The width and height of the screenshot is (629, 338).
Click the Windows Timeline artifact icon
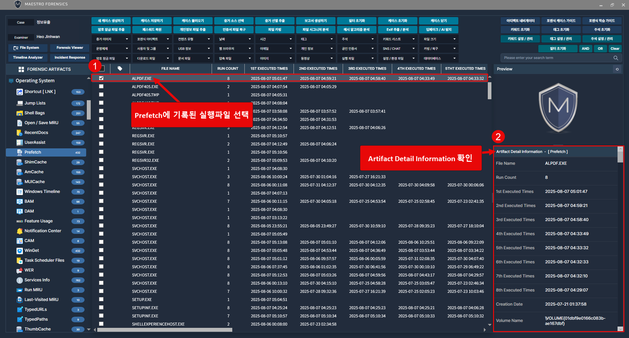click(x=19, y=192)
